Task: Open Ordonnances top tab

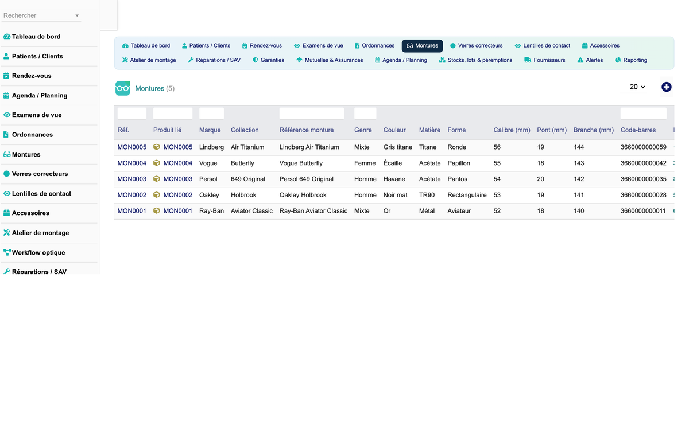Action: [x=374, y=46]
